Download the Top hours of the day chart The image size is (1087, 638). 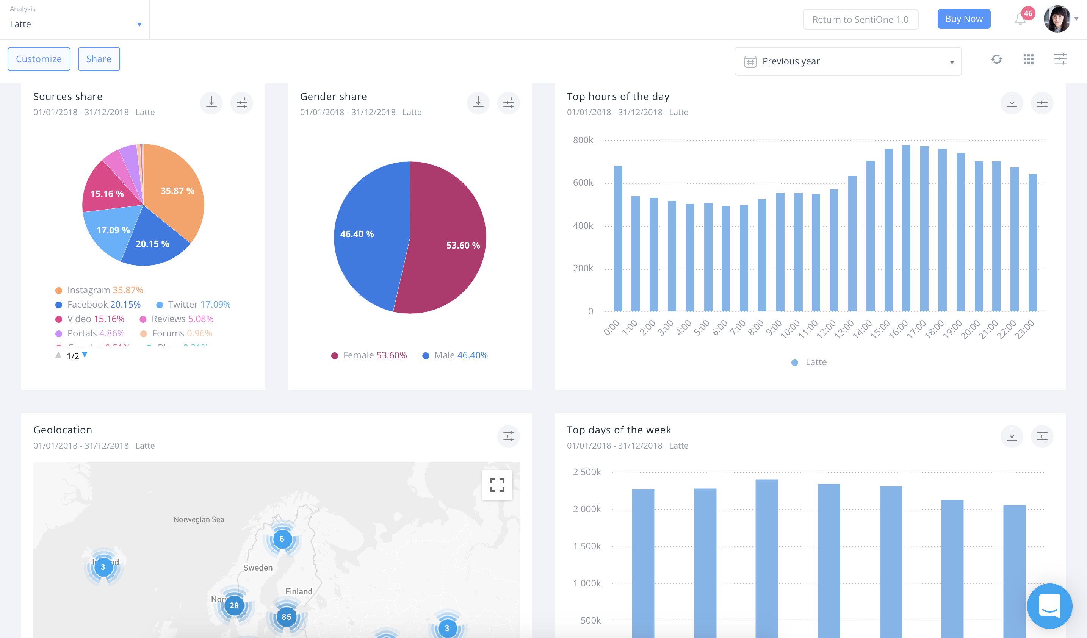1012,103
